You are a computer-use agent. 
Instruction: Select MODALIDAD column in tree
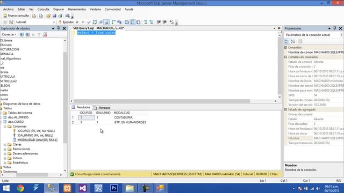(37, 140)
